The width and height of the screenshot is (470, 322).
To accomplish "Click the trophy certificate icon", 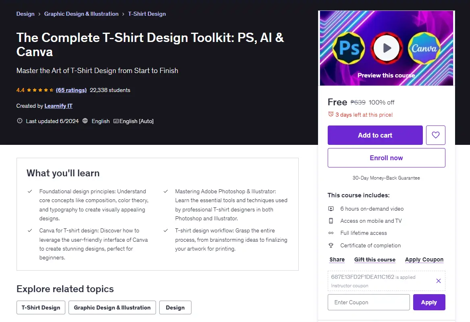I will click(x=331, y=245).
